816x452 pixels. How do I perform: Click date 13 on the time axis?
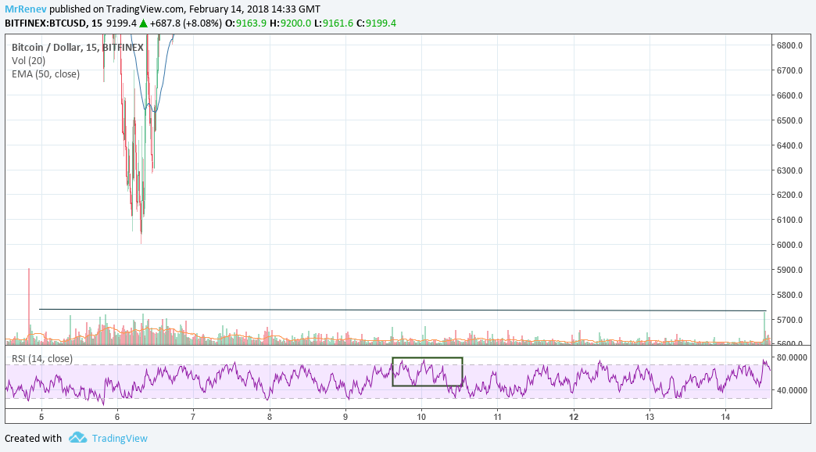[x=650, y=417]
